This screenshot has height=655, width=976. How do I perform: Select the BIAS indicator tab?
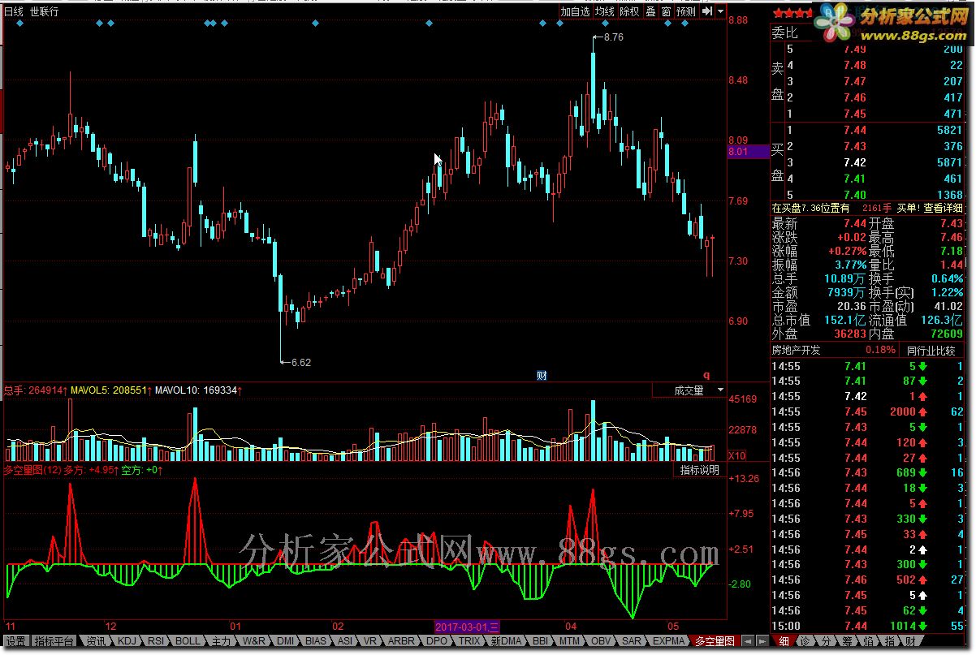tap(316, 641)
